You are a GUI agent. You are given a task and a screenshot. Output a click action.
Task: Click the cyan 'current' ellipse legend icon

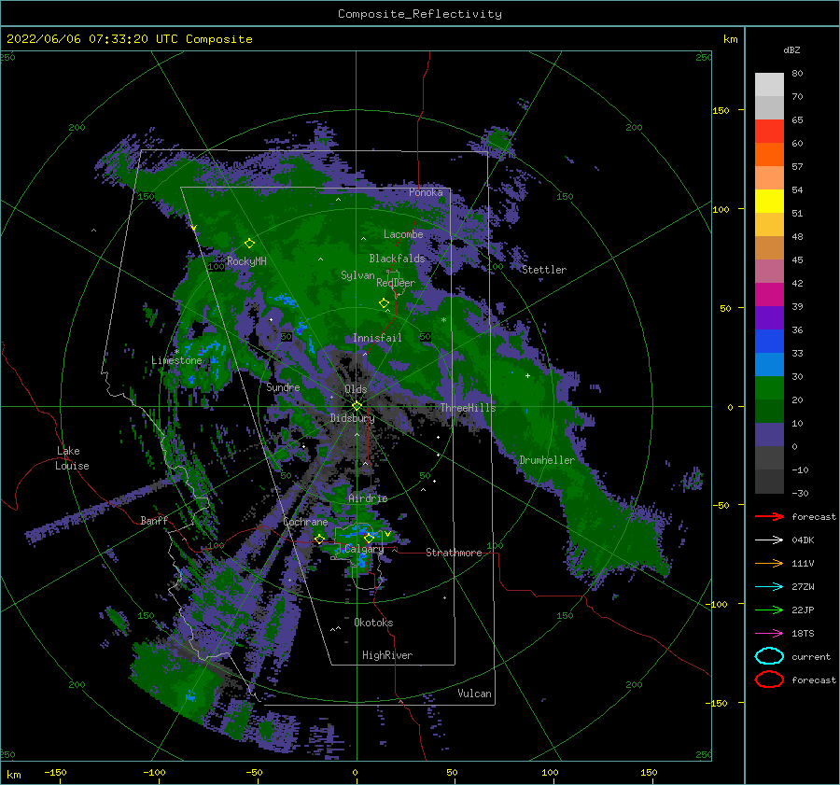click(769, 656)
